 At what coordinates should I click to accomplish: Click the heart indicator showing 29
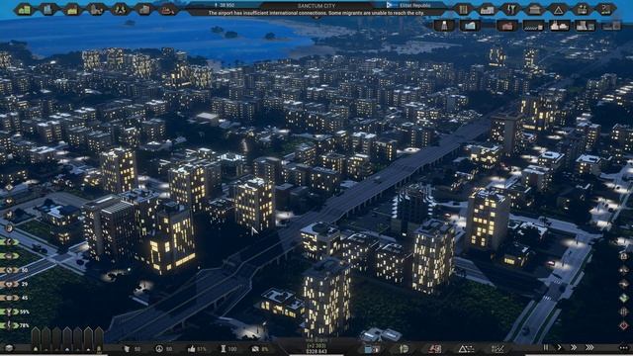[14, 284]
